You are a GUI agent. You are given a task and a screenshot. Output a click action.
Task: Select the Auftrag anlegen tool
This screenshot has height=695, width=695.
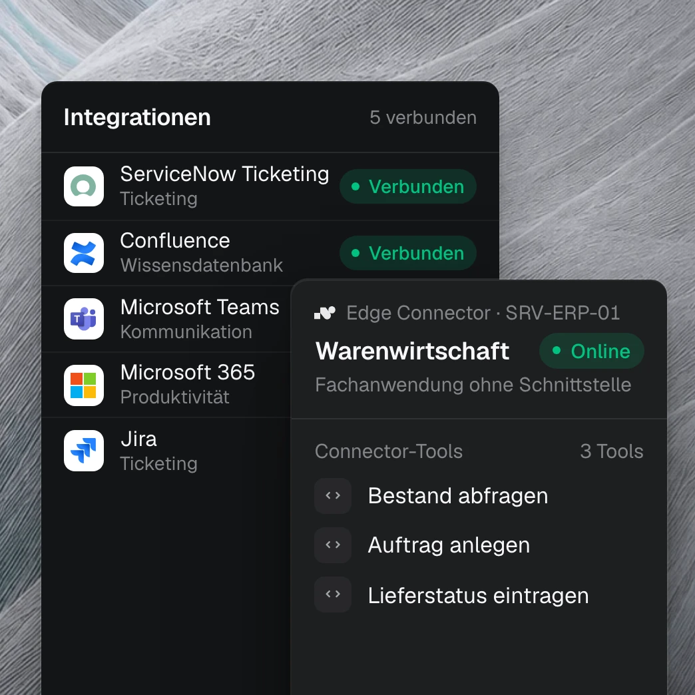[x=449, y=545]
